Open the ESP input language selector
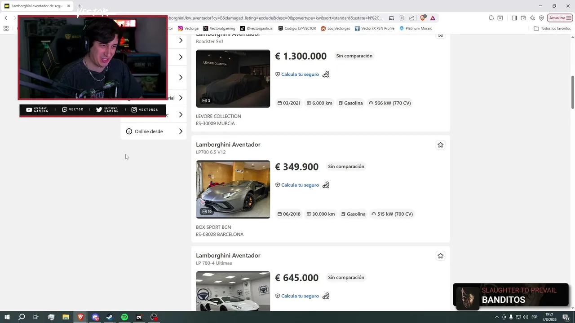Viewport: 575px width, 323px height. [534, 317]
